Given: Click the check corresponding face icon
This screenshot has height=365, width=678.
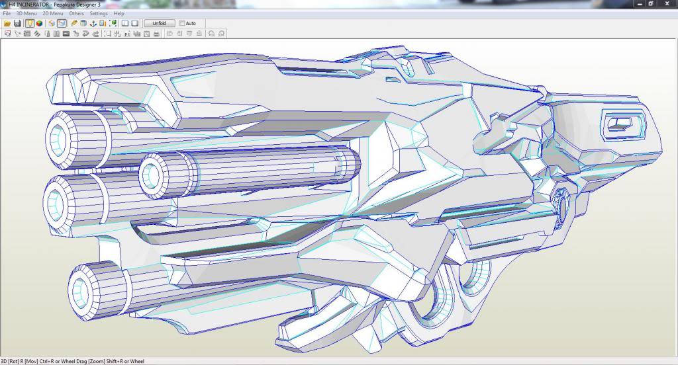Looking at the screenshot, I should point(75,34).
